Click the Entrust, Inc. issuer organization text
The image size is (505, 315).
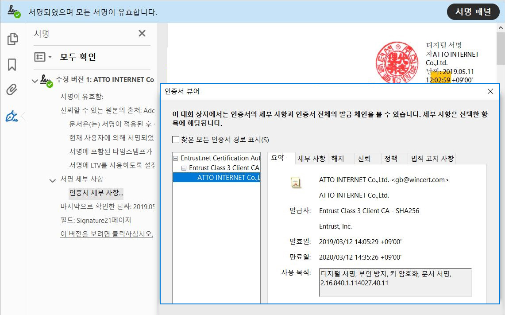point(335,226)
